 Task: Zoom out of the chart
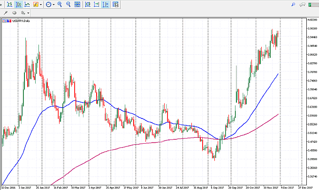coord(68,4)
